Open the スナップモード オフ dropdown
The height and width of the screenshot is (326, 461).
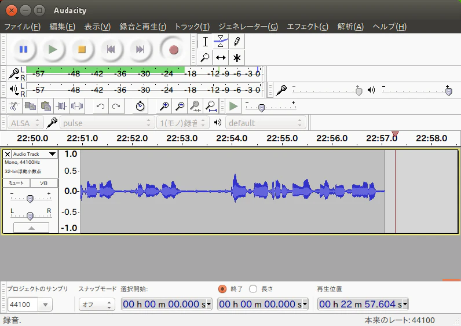[x=97, y=304]
